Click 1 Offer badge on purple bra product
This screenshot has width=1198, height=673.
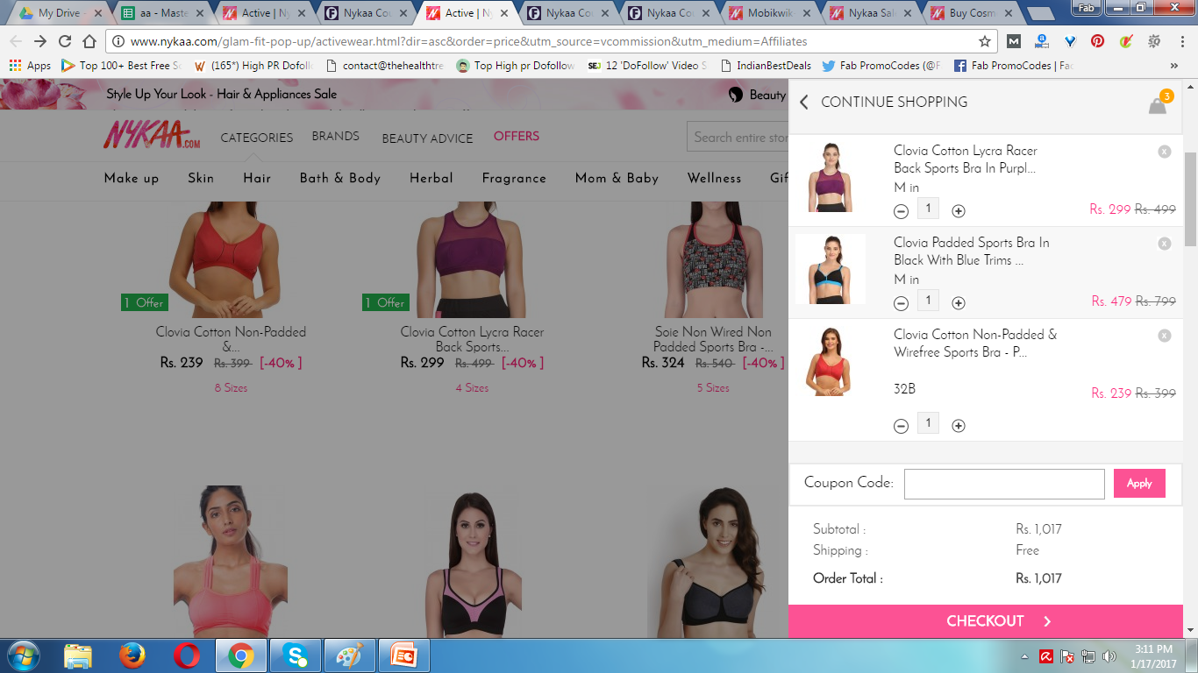pyautogui.click(x=385, y=302)
